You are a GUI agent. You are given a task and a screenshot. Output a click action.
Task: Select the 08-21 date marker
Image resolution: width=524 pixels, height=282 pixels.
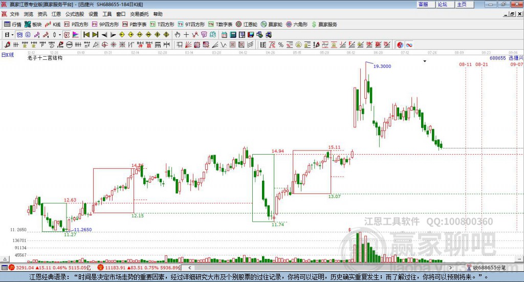pos(482,64)
